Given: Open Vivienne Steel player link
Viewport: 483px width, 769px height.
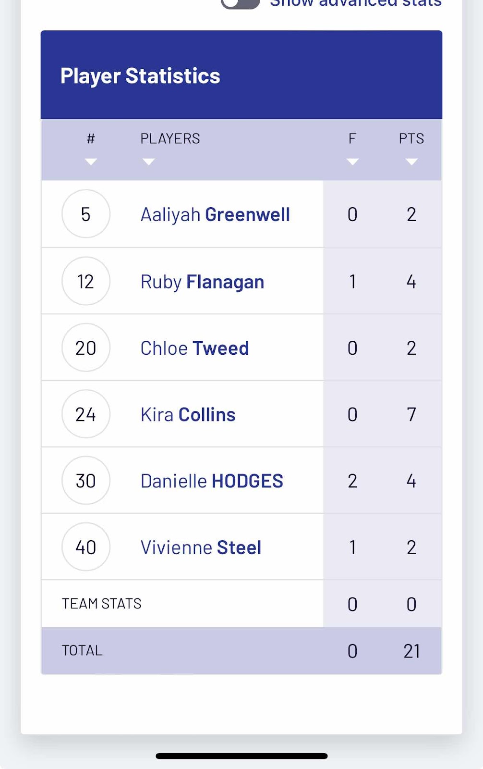Looking at the screenshot, I should 201,547.
